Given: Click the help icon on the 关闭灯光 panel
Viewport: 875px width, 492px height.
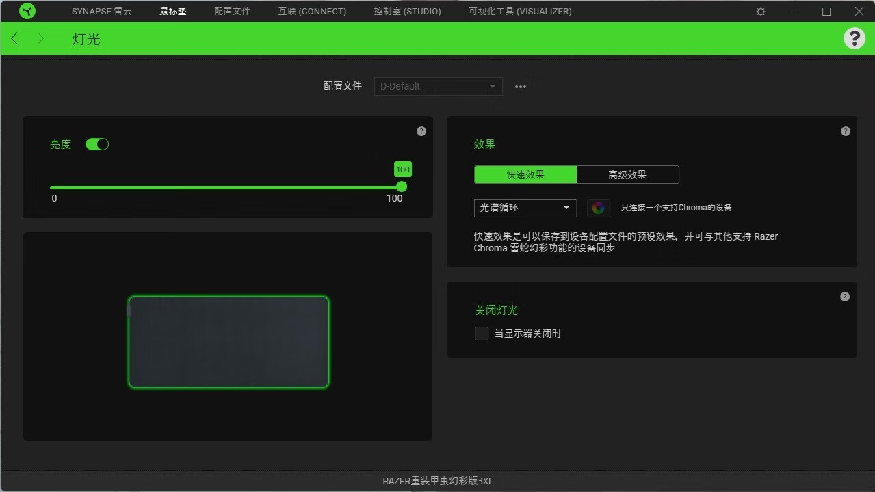Looking at the screenshot, I should coord(845,296).
